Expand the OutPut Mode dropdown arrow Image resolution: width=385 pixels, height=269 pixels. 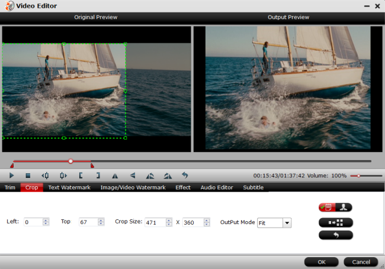pos(287,223)
